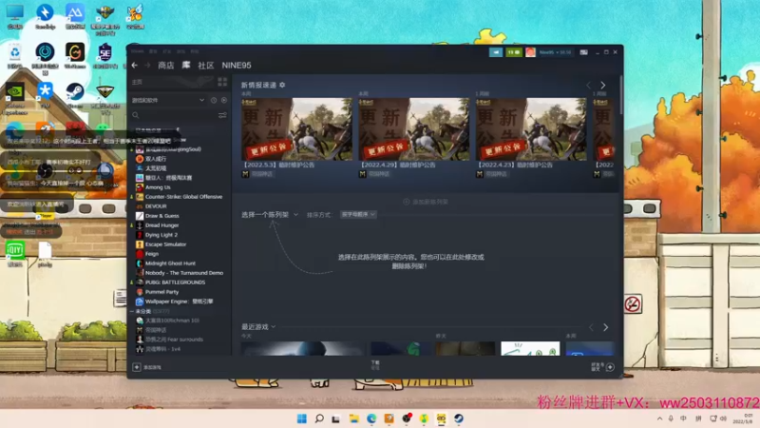Open news settings gear beside 新情报速递
This screenshot has height=428, width=760.
pyautogui.click(x=282, y=85)
